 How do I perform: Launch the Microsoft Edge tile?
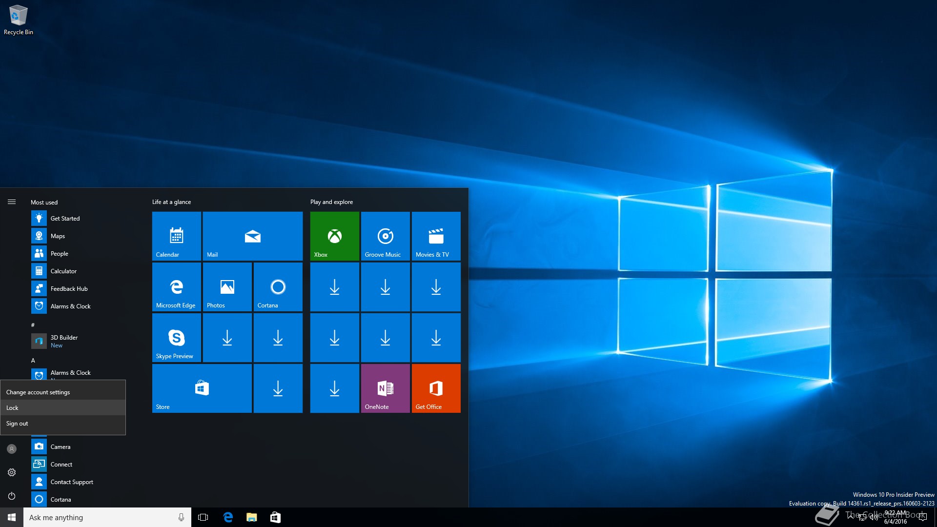pyautogui.click(x=176, y=286)
